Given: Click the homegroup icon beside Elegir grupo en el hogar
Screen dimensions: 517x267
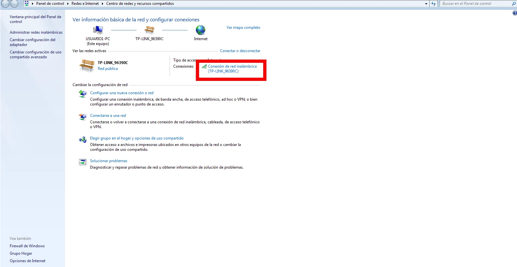Looking at the screenshot, I should (83, 139).
